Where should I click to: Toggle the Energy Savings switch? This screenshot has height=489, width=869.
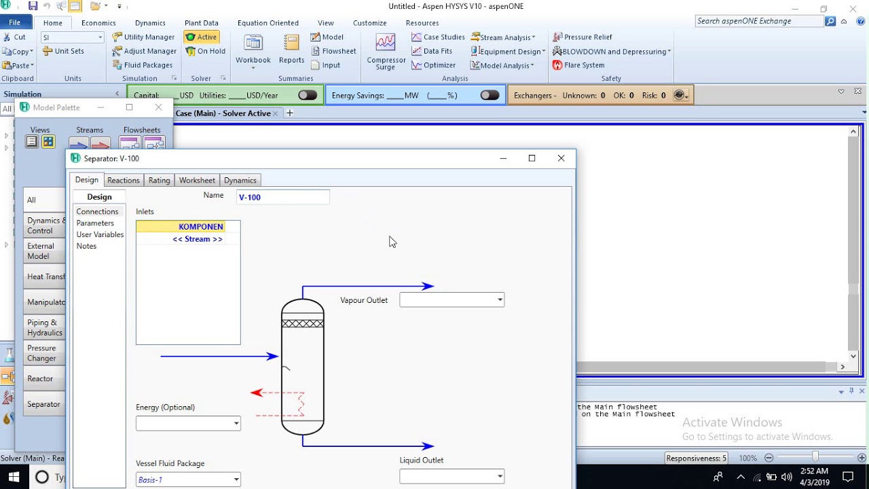pos(489,95)
